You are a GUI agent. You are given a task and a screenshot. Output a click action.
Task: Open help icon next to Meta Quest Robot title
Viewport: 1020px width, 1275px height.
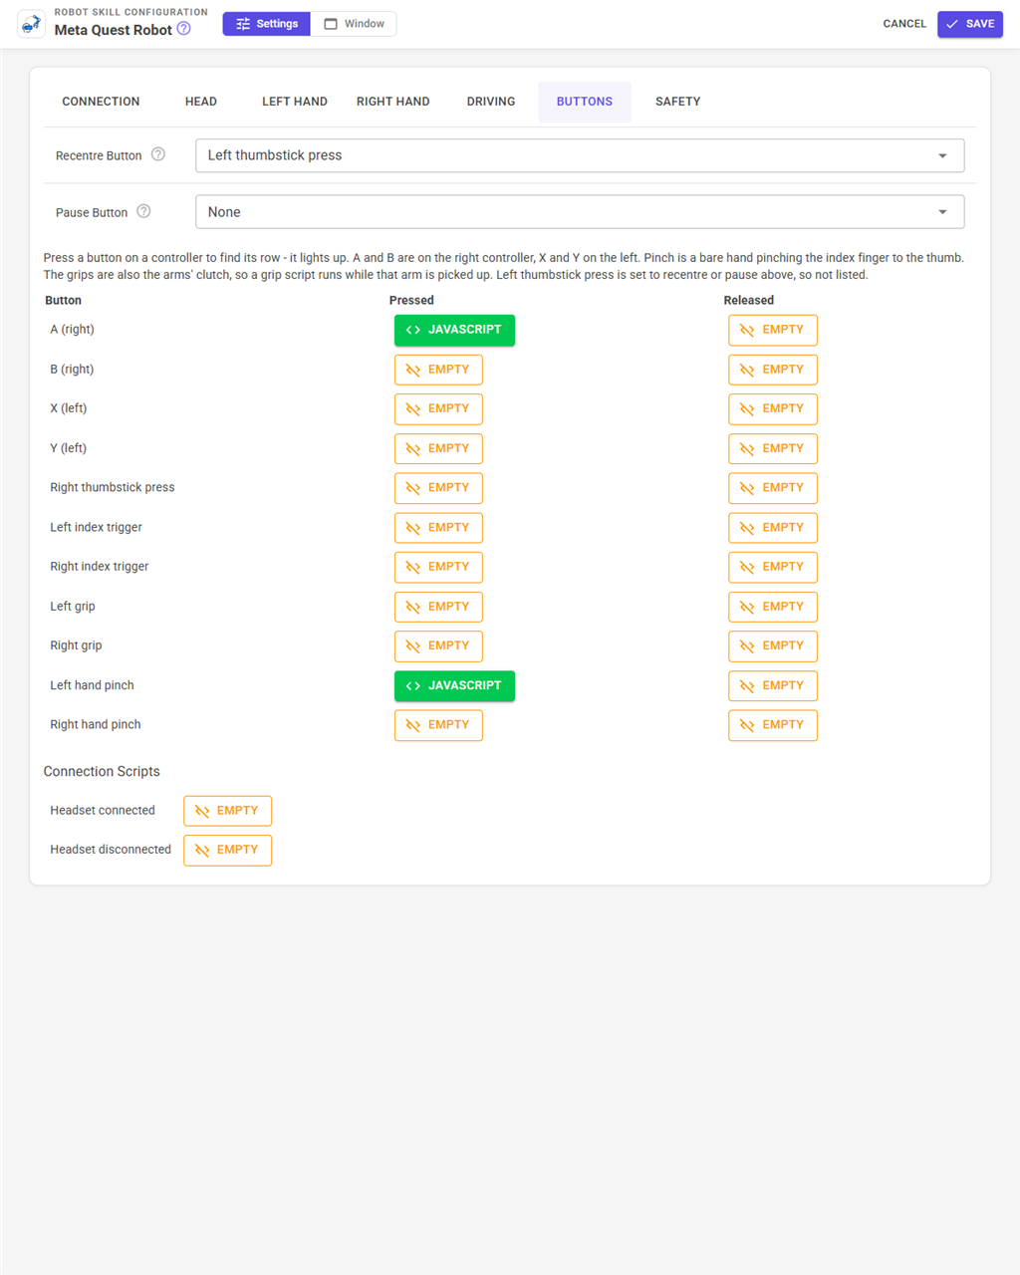(183, 29)
